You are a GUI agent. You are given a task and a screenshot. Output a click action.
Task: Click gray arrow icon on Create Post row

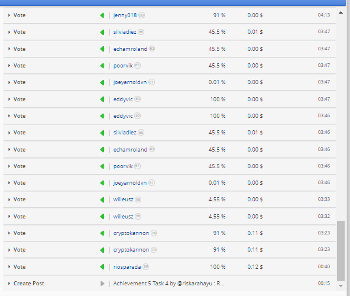click(102, 284)
